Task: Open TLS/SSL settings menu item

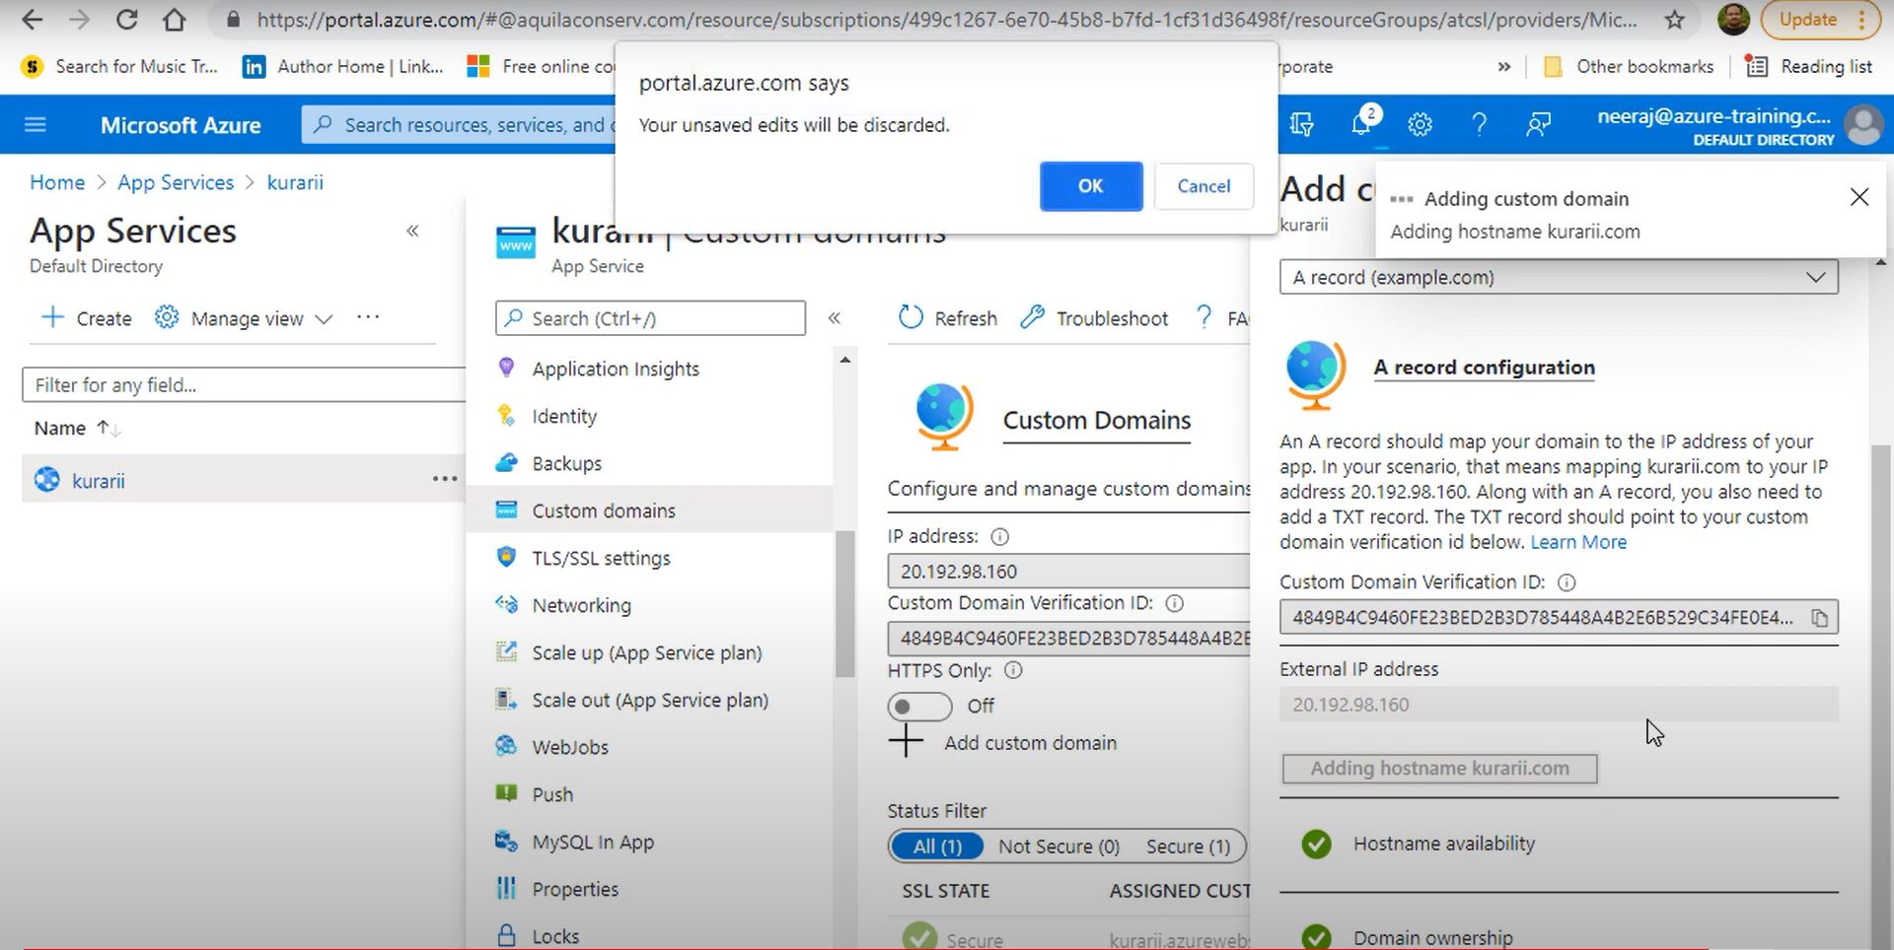Action: (x=601, y=558)
